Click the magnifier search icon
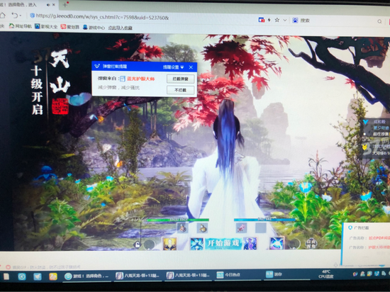This screenshot has height=292, width=390. tap(379, 21)
